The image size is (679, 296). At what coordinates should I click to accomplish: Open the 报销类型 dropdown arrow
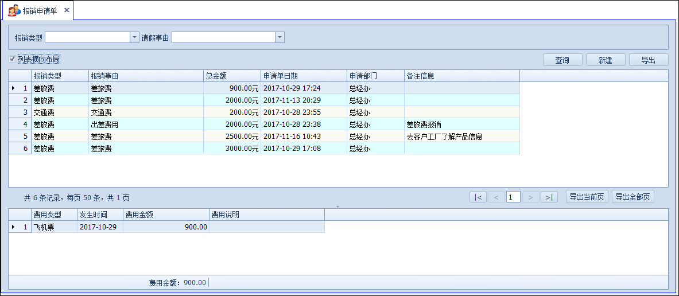[x=134, y=38]
